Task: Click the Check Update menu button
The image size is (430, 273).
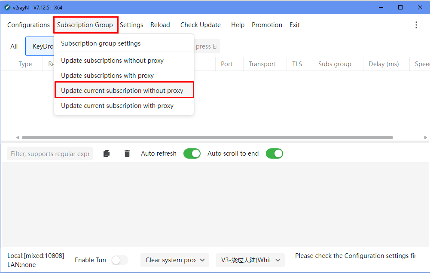Action: [200, 25]
